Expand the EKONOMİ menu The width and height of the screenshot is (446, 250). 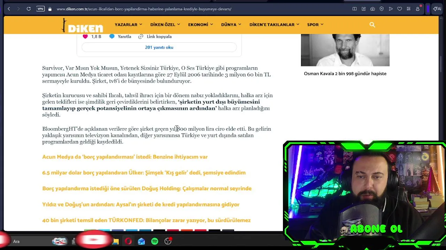point(200,25)
